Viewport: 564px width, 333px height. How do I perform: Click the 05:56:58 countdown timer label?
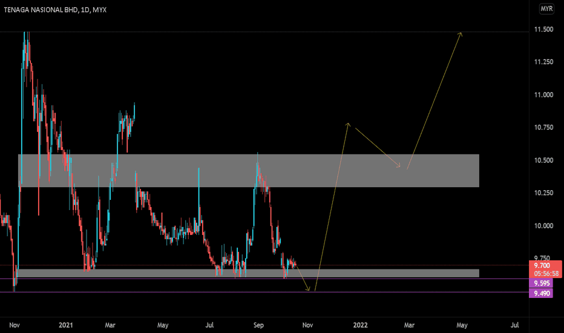coord(546,274)
